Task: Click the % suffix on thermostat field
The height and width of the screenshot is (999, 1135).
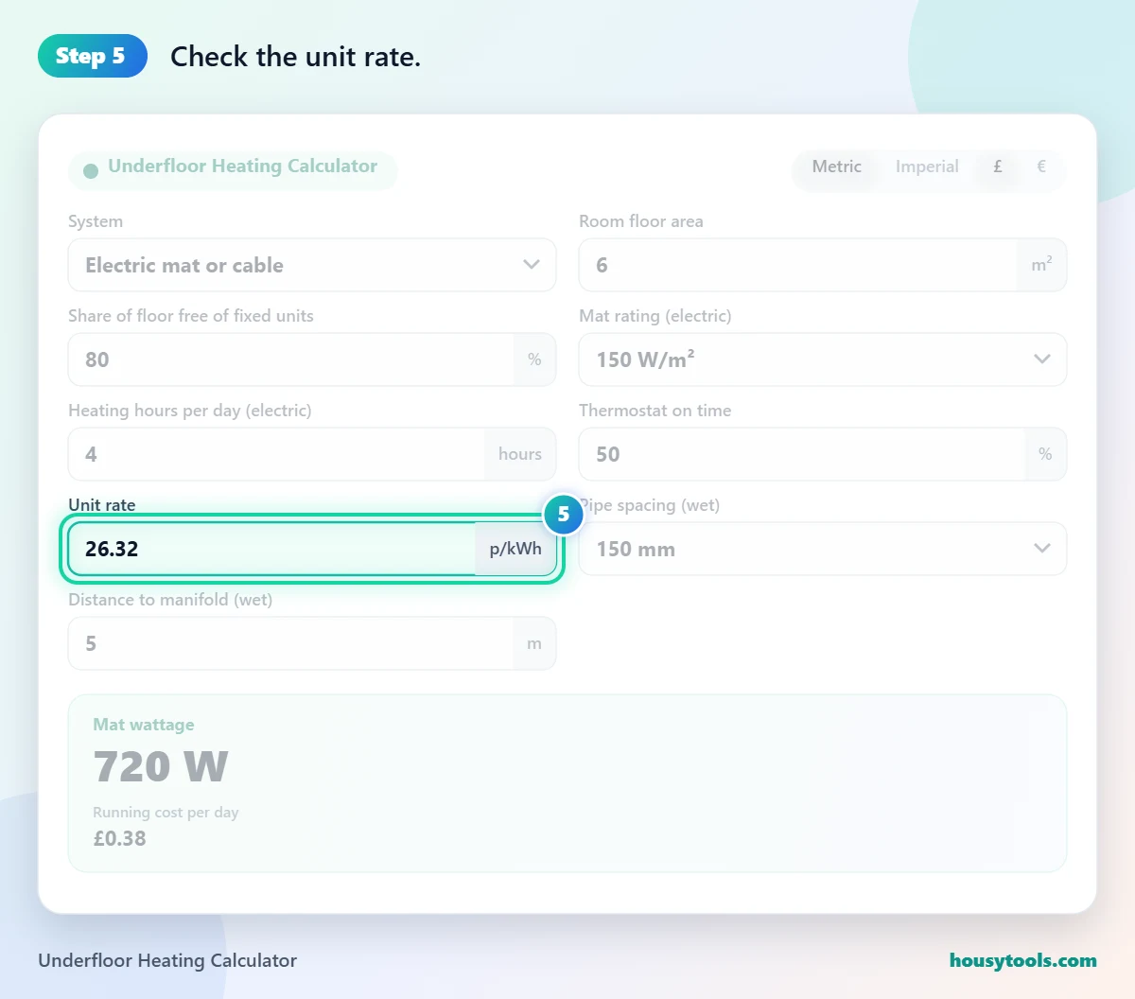Action: click(1045, 454)
